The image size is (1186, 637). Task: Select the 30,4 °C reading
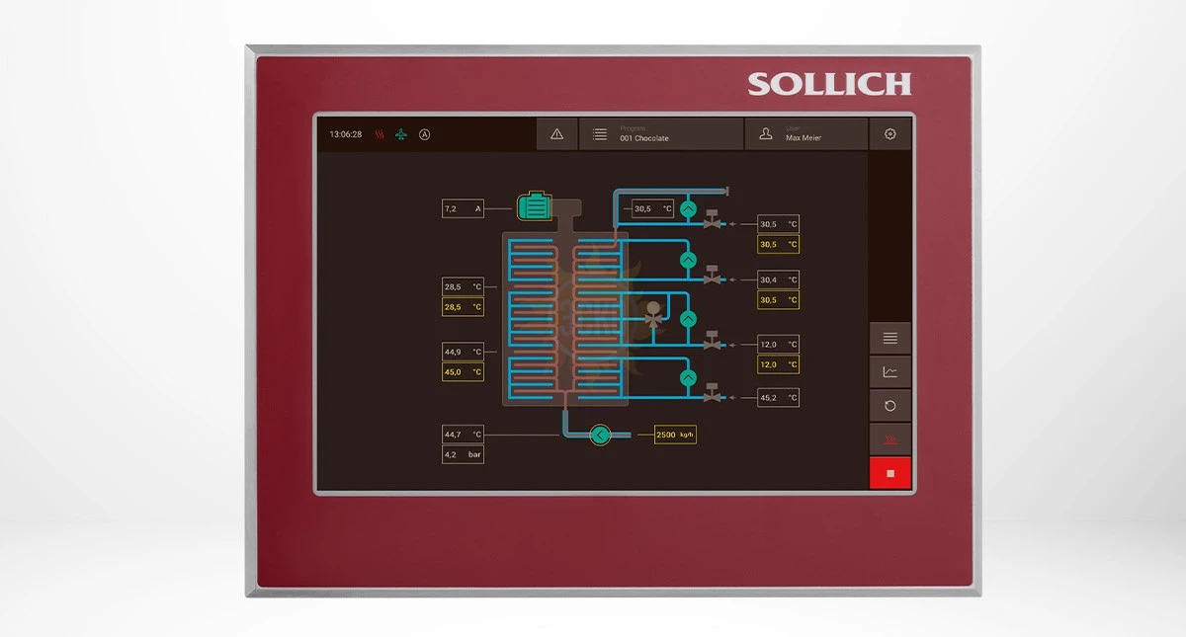[779, 279]
